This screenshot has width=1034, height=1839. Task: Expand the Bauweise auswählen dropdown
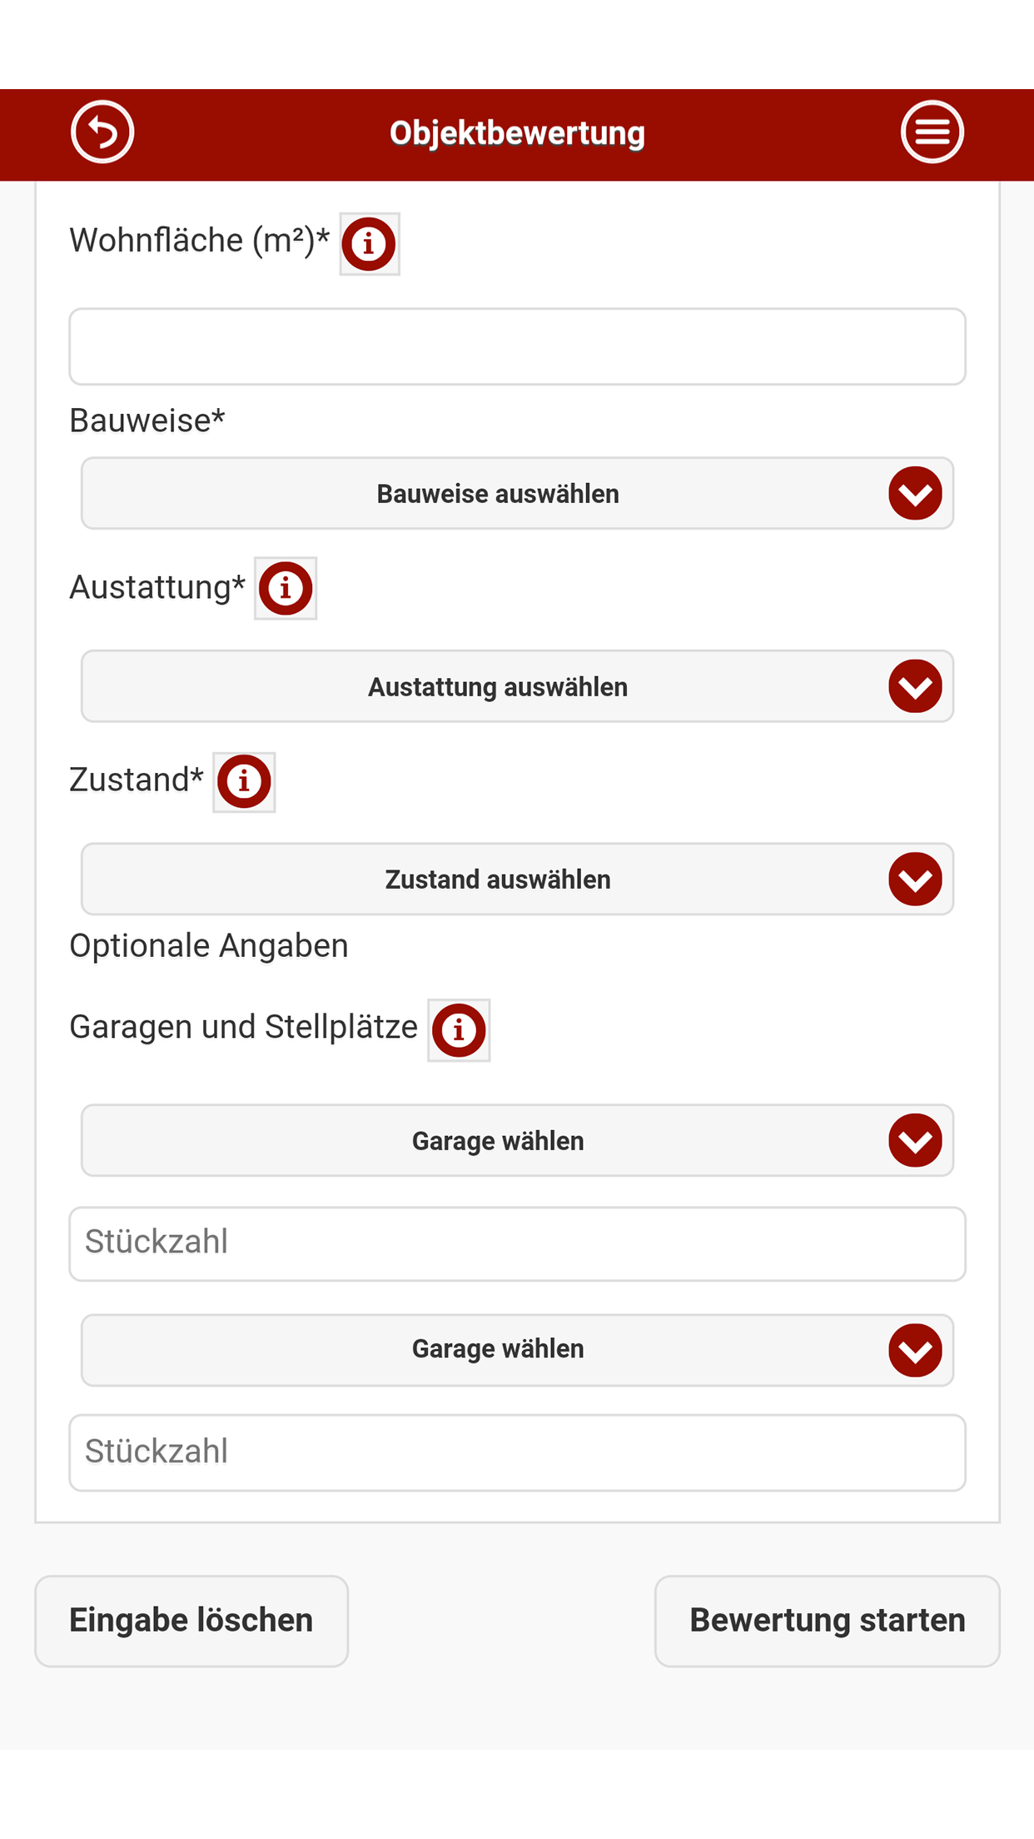point(498,493)
